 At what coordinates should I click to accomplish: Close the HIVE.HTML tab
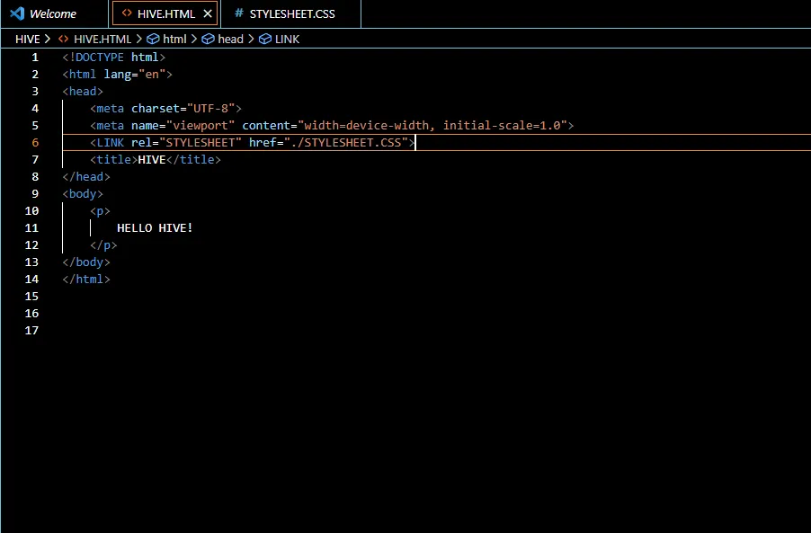[206, 13]
